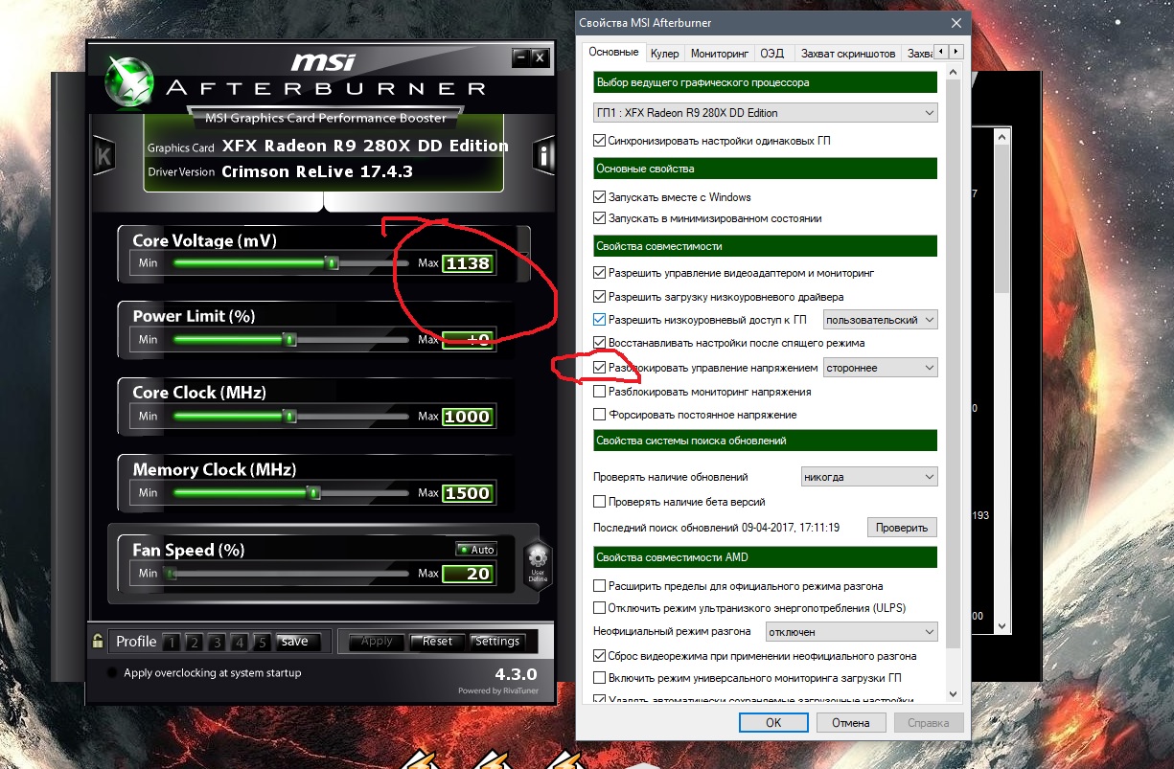Enable Форсировать постоянное напряжение
1174x769 pixels.
[x=600, y=415]
